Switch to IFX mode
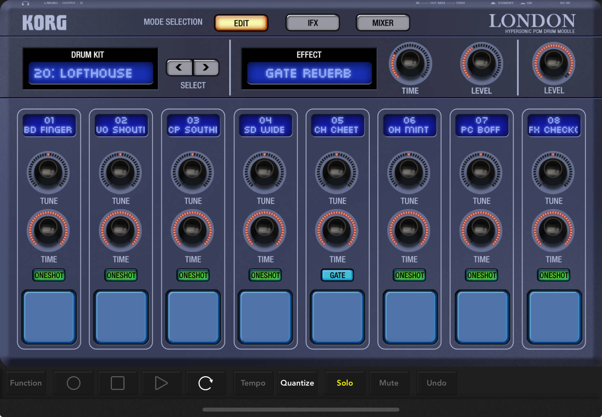602x417 pixels. (313, 23)
